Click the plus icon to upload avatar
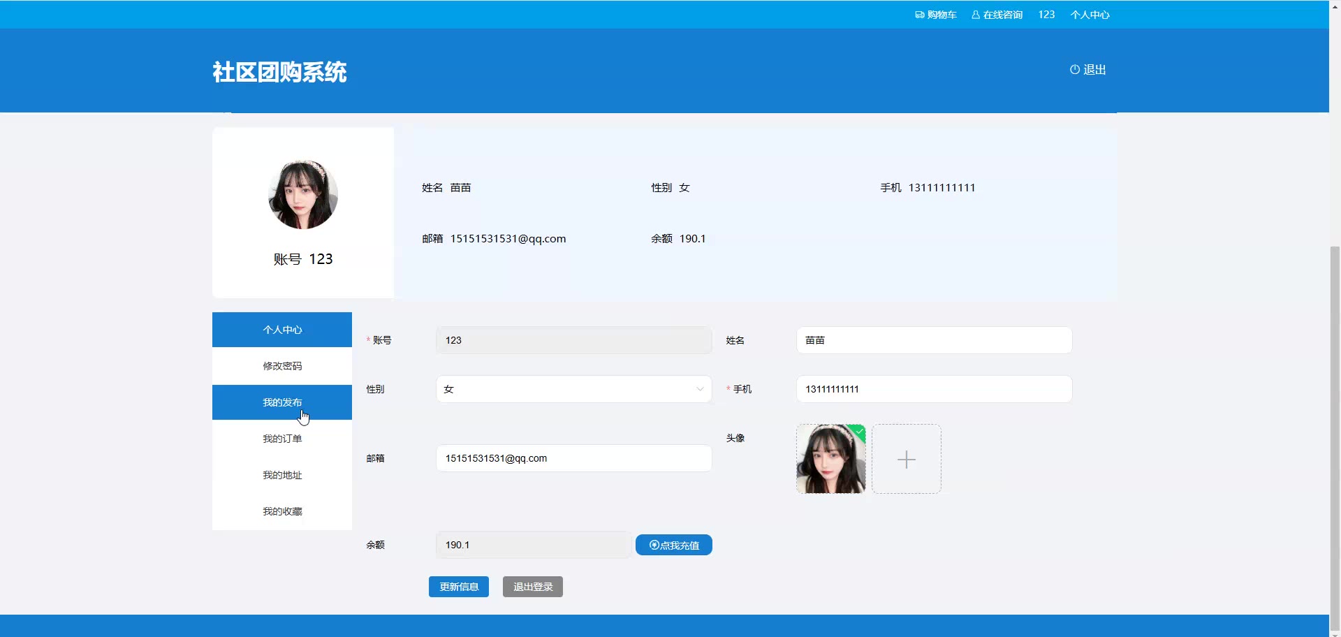This screenshot has height=637, width=1341. 906,459
